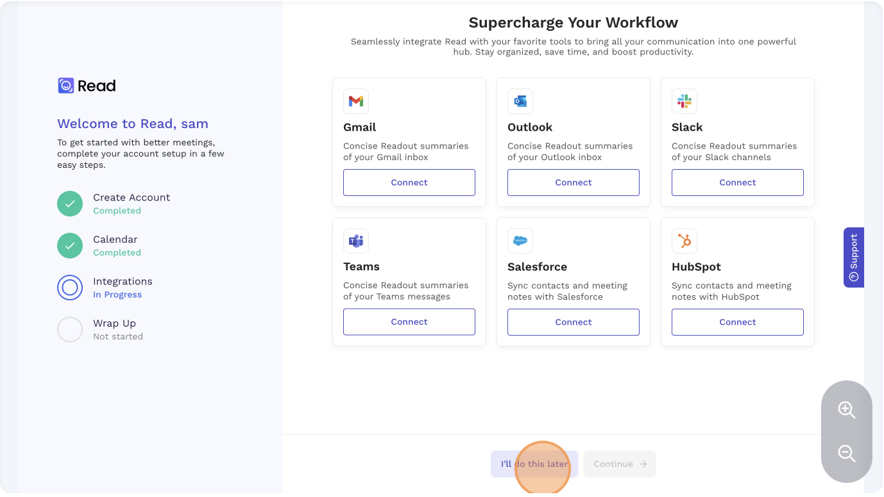Click the Sync contacts with Salesforce description
Viewport: 884px width, 497px height.
(568, 291)
